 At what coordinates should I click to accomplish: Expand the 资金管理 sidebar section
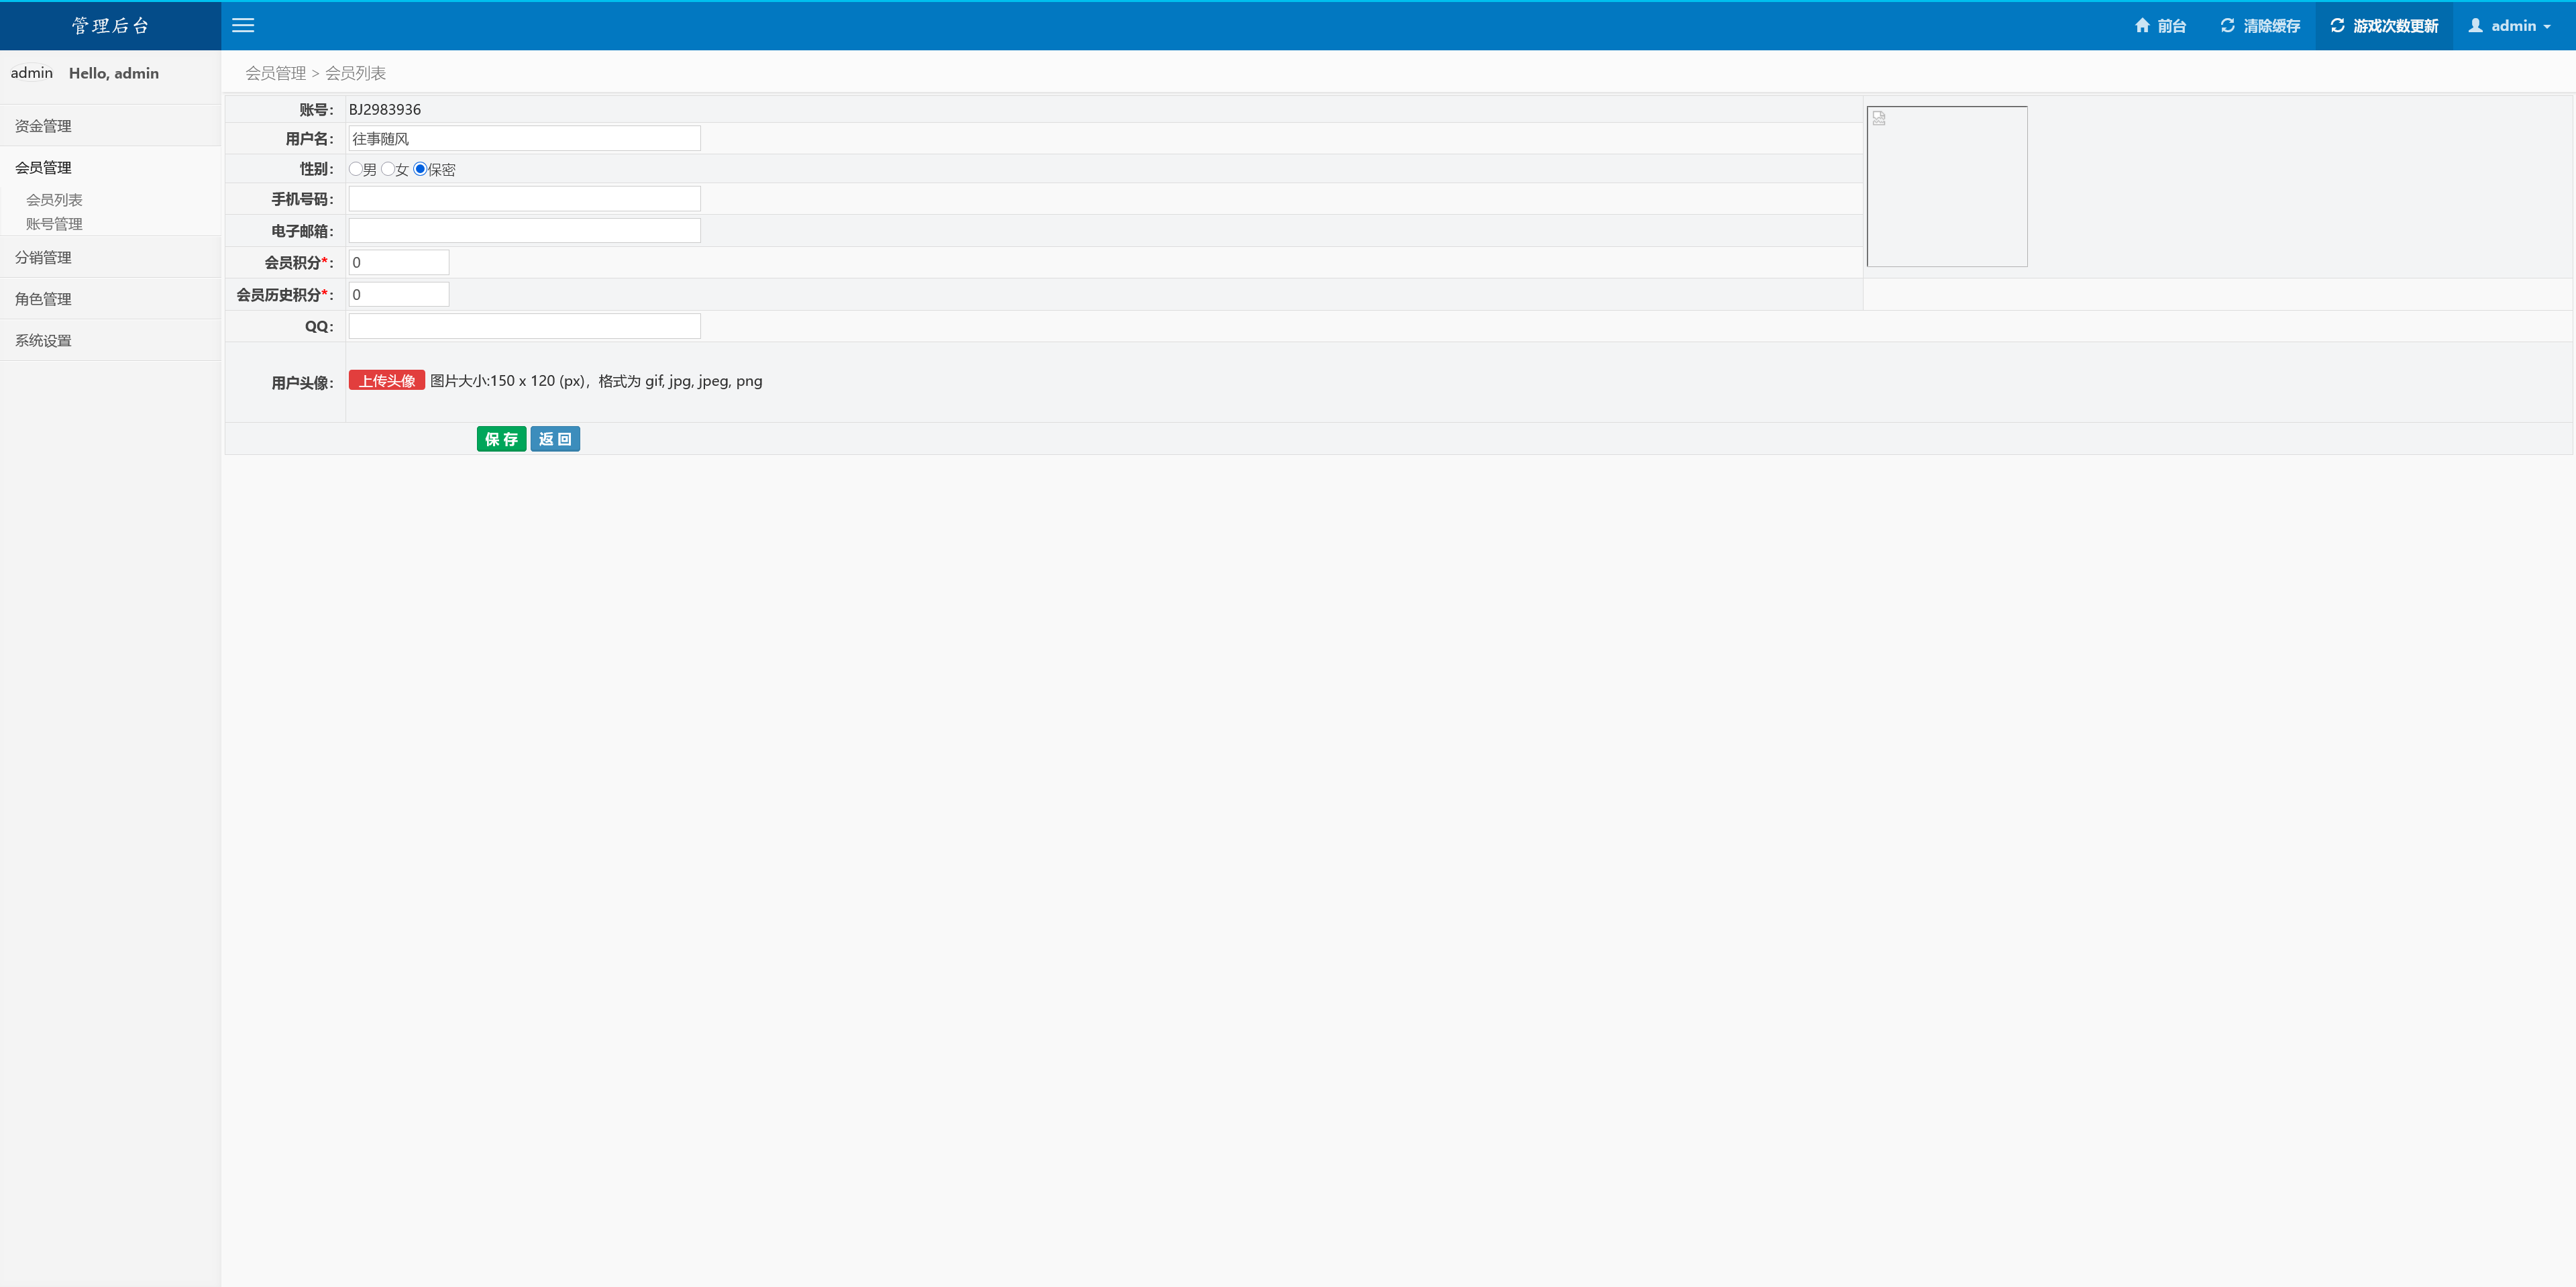43,126
